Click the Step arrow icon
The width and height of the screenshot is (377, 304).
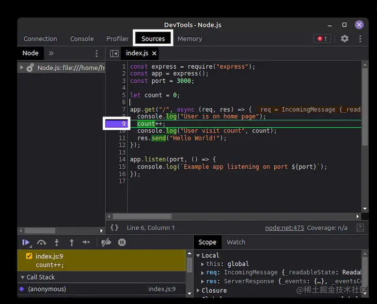point(86,242)
